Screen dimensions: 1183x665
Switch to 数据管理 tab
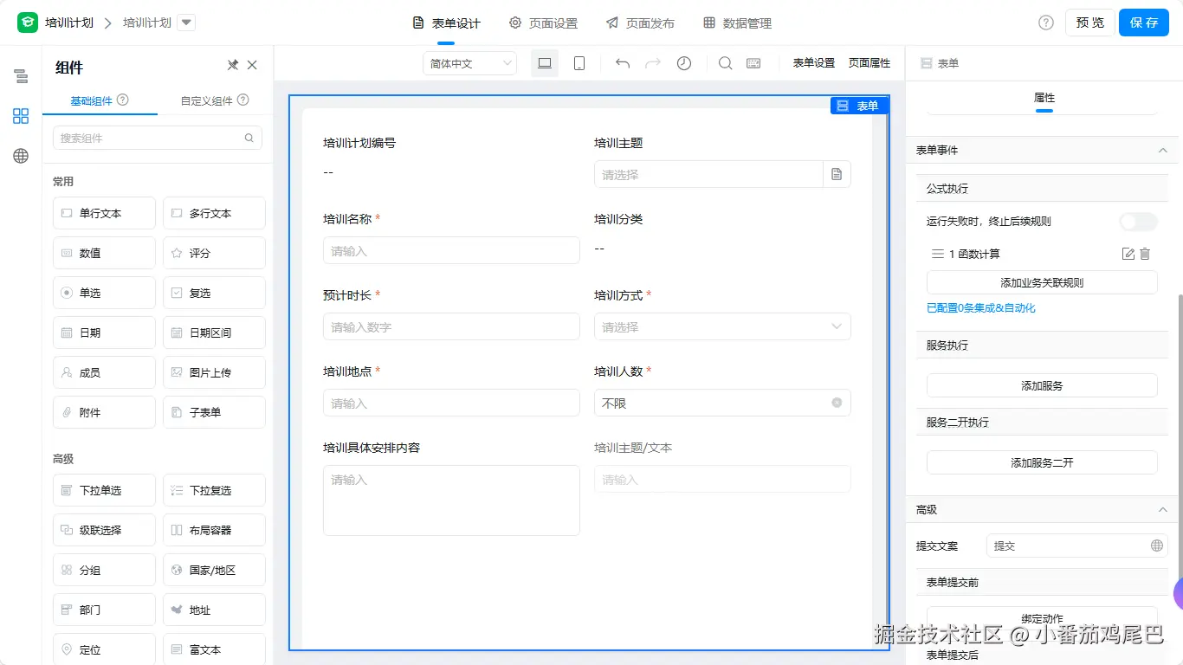coord(737,23)
